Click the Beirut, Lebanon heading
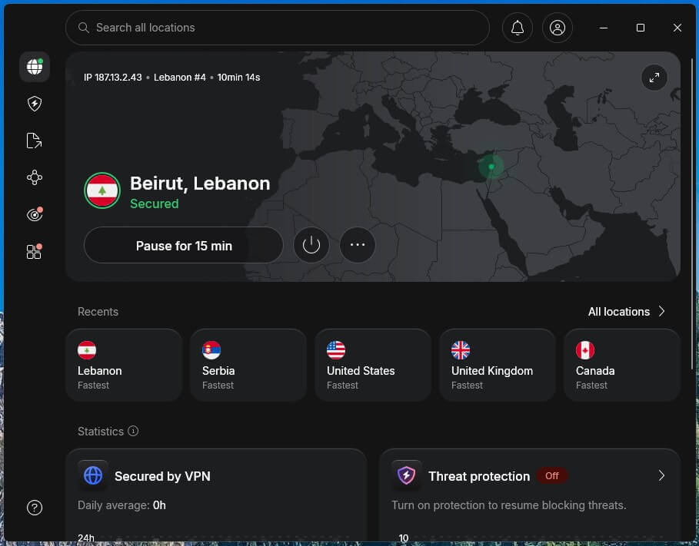This screenshot has height=546, width=699. tap(200, 184)
